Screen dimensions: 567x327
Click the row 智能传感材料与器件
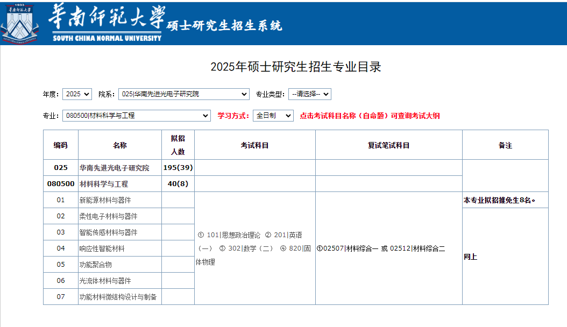(x=119, y=232)
